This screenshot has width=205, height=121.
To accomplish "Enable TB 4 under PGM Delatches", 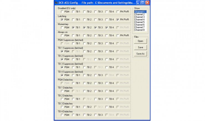I will click(x=107, y=83).
